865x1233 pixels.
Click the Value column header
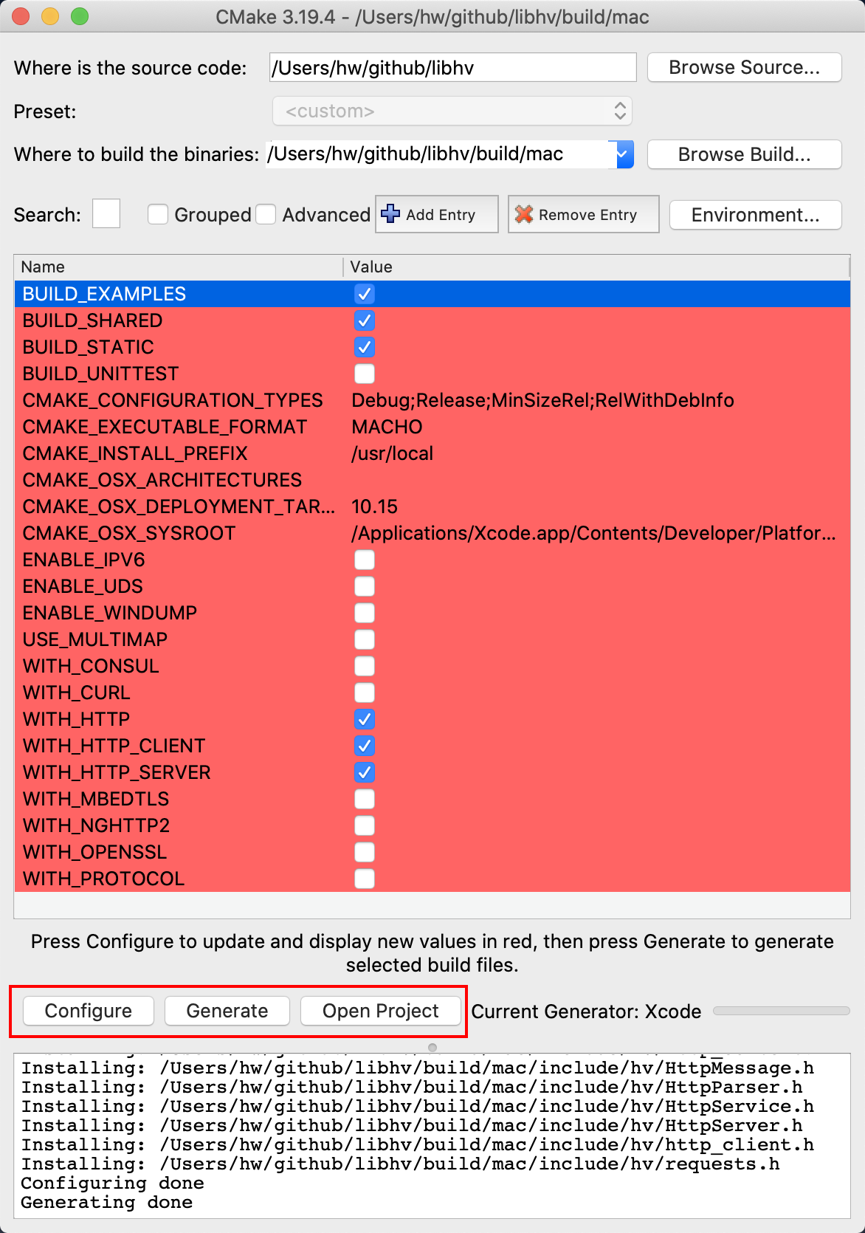[x=596, y=267]
